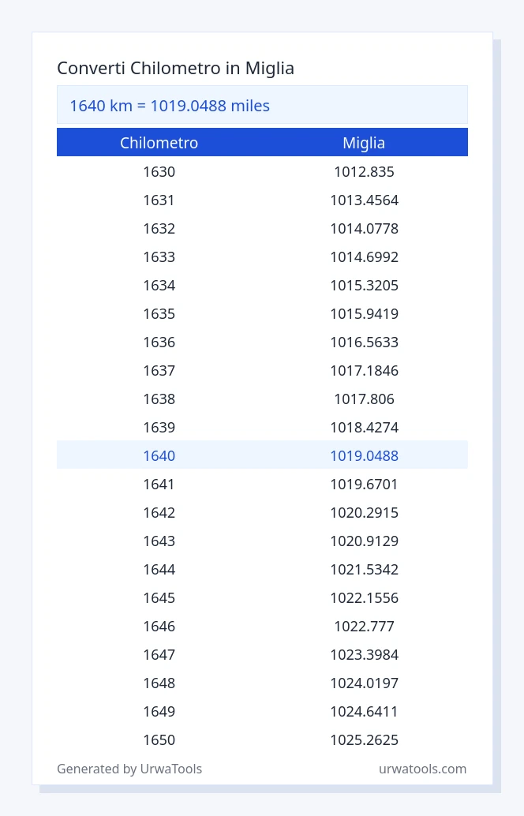Viewport: 524px width, 816px height.
Task: Select the 1645 kilometer cell
Action: [x=159, y=597]
